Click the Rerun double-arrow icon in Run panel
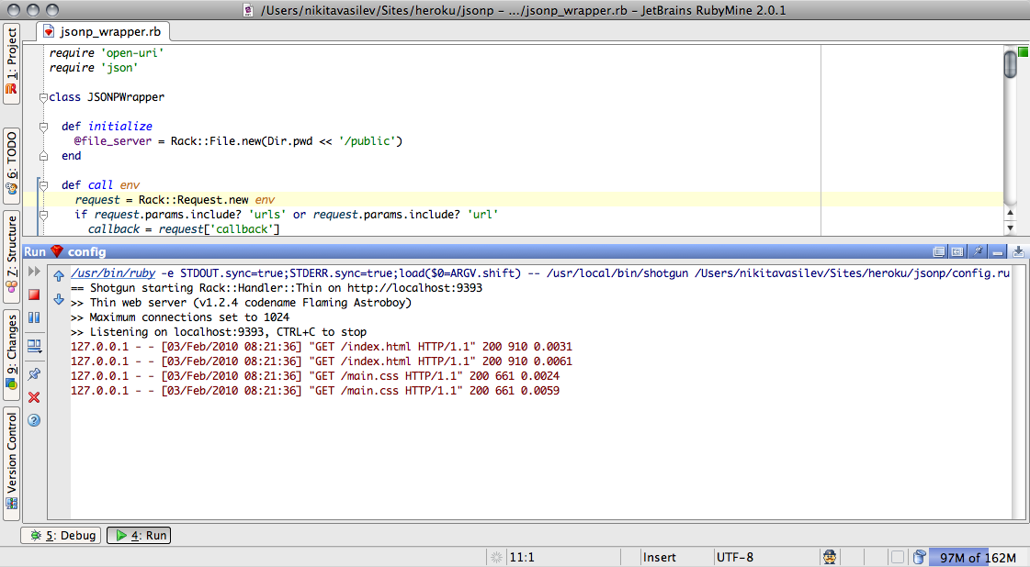The width and height of the screenshot is (1030, 567). pyautogui.click(x=34, y=271)
